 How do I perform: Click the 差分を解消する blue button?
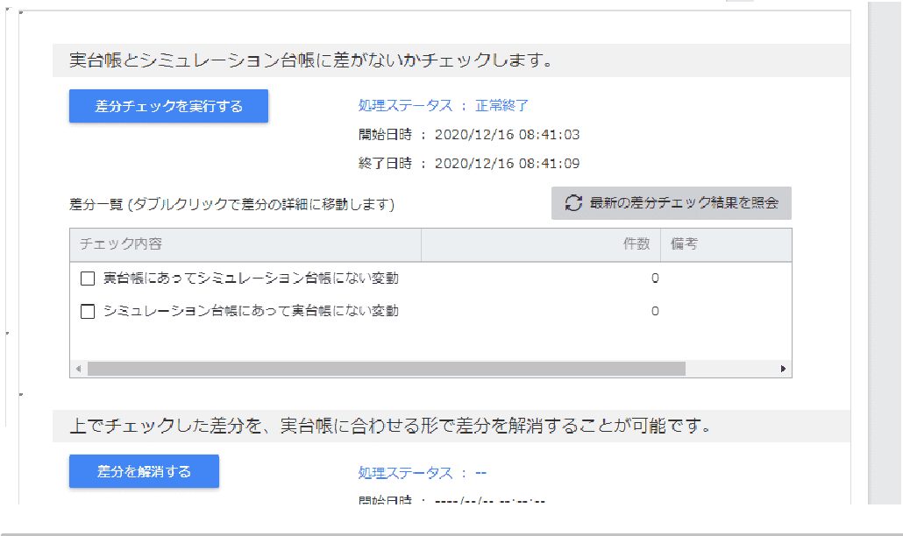tap(144, 472)
